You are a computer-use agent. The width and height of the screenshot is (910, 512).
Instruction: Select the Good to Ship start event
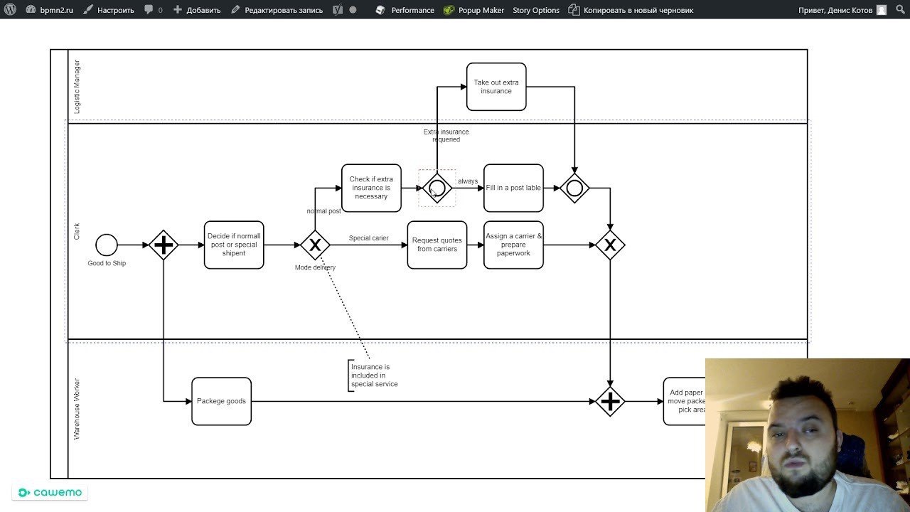[107, 245]
